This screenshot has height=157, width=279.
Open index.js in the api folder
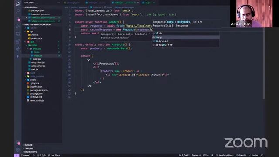click(x=35, y=35)
